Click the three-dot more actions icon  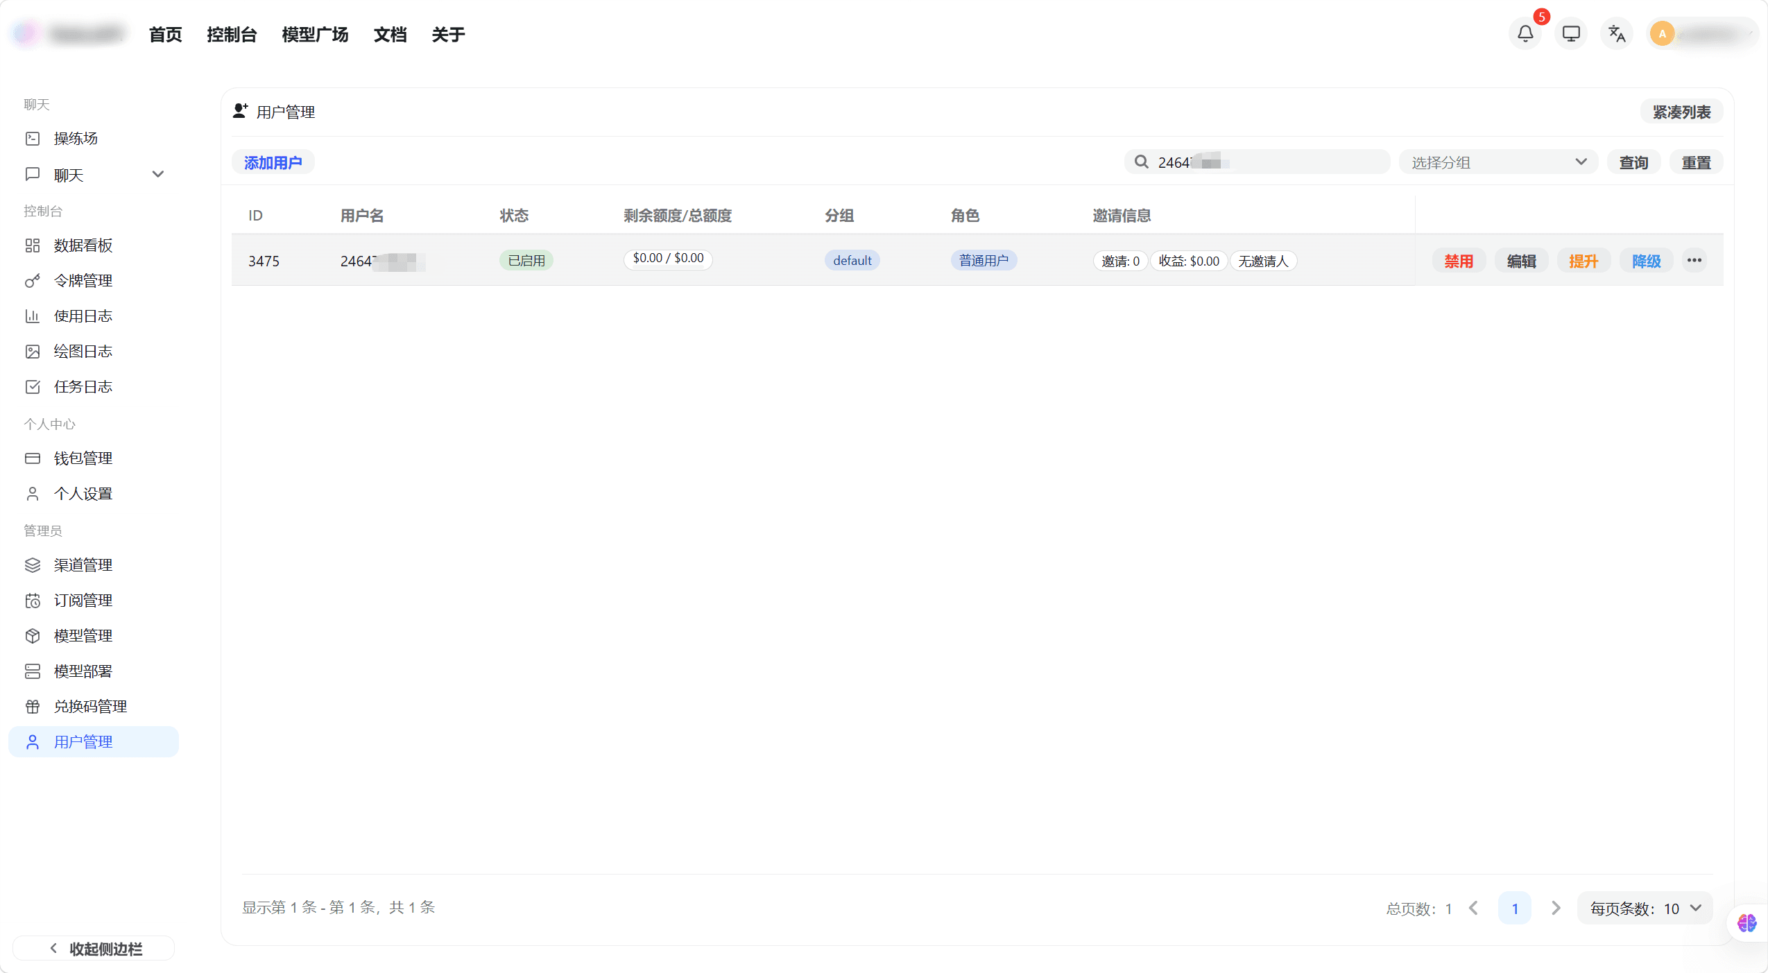(x=1694, y=260)
